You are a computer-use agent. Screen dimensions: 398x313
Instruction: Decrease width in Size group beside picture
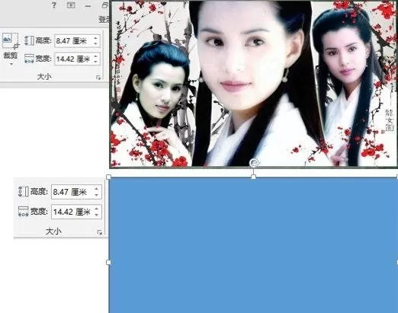tap(96, 62)
